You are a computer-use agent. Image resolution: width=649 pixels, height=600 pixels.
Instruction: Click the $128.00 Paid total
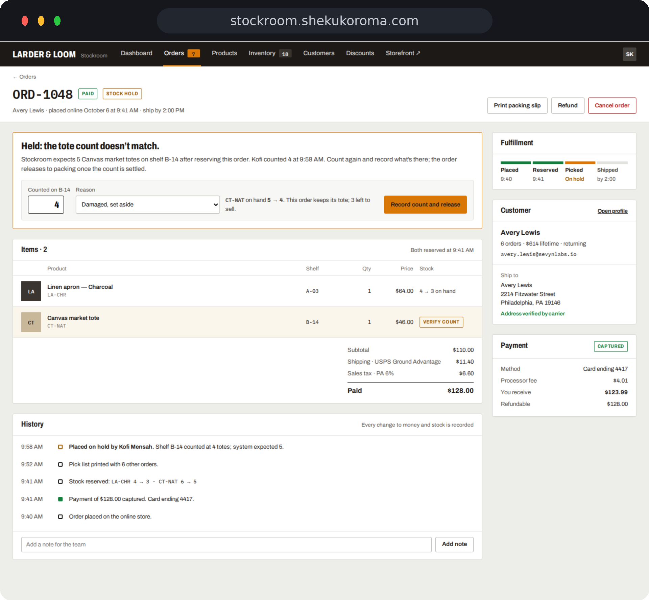[460, 391]
